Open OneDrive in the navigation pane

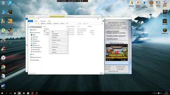coord(33,30)
